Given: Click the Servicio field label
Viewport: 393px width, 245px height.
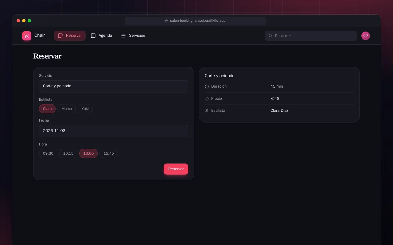Looking at the screenshot, I should pyautogui.click(x=45, y=76).
